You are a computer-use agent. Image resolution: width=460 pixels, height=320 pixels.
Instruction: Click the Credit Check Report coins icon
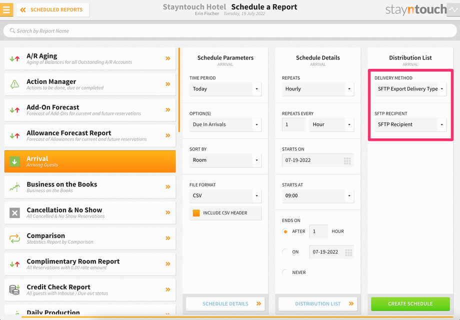14,290
